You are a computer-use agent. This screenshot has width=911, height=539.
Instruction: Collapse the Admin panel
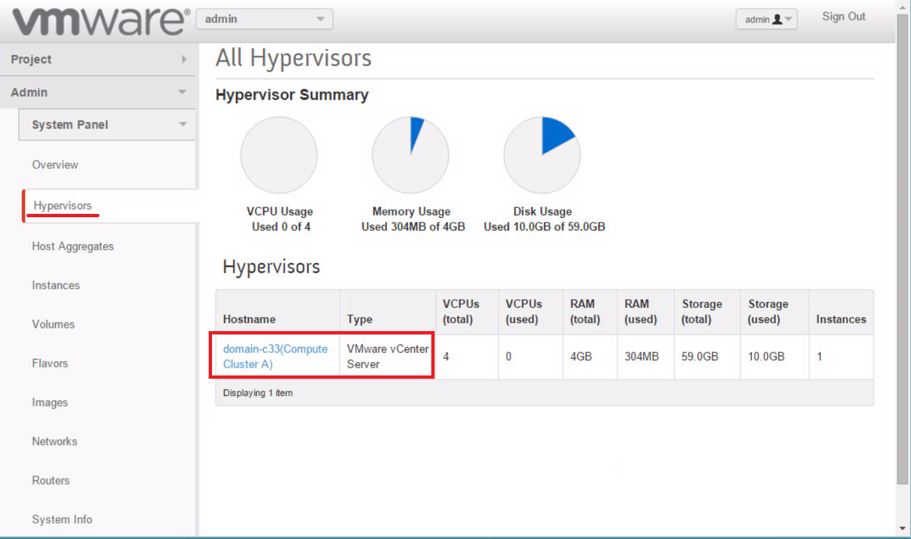[98, 93]
